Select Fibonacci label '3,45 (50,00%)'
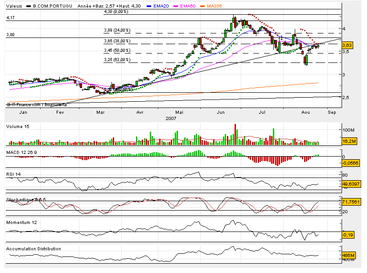 point(117,50)
